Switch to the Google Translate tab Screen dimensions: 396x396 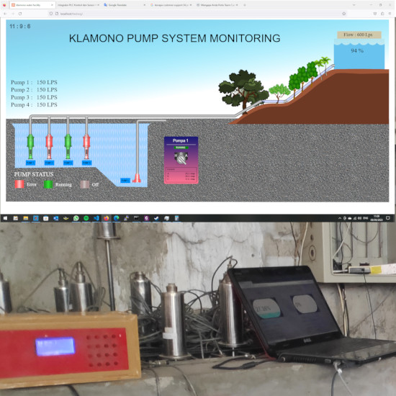click(125, 5)
